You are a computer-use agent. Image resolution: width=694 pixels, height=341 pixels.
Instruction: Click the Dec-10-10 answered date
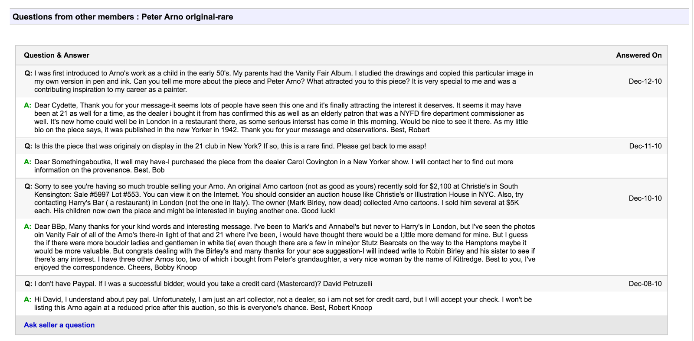[645, 198]
